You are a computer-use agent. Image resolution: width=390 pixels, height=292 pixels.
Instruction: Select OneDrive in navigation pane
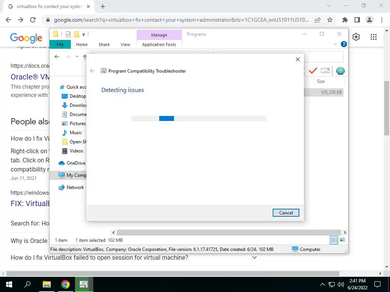(72, 163)
